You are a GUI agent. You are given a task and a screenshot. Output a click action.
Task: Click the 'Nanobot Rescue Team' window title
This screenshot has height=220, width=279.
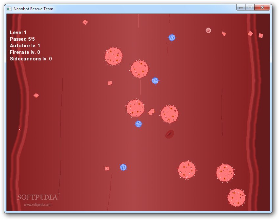tap(33, 9)
